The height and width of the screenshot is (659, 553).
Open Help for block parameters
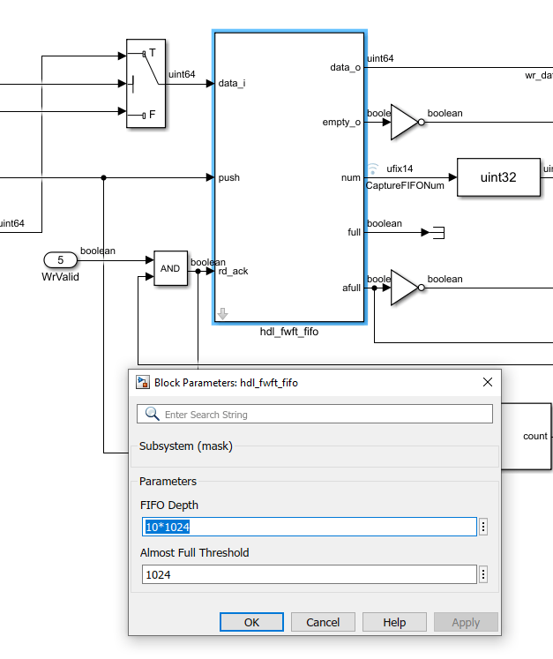[x=394, y=622]
